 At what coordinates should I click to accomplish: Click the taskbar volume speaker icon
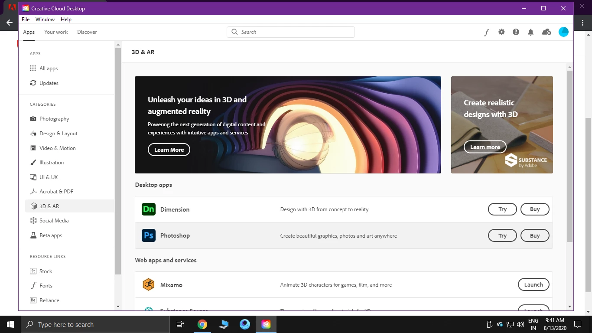pyautogui.click(x=520, y=324)
